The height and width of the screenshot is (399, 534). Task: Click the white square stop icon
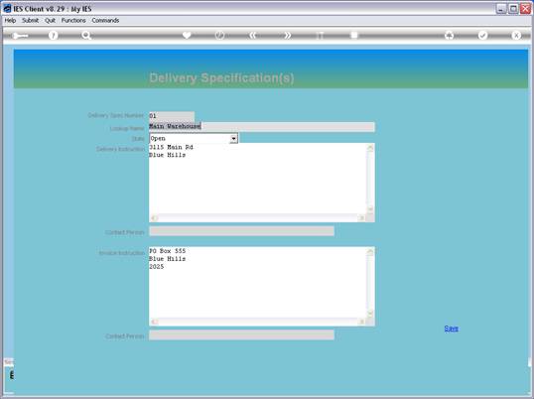354,35
